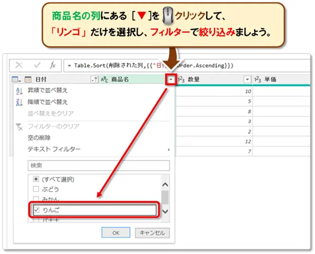Click the descending sort Z-A icon
Viewport: 315px width, 254px height.
click(19, 102)
